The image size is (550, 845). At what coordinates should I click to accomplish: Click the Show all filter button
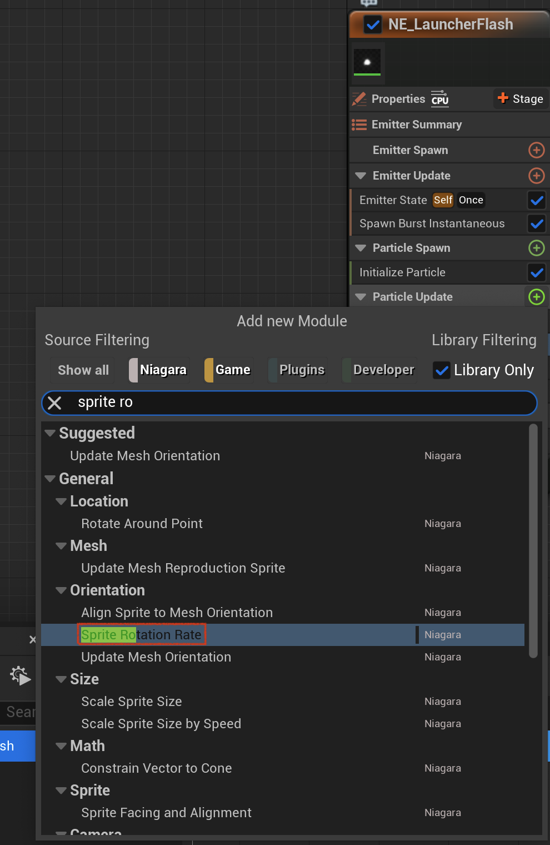tap(83, 370)
